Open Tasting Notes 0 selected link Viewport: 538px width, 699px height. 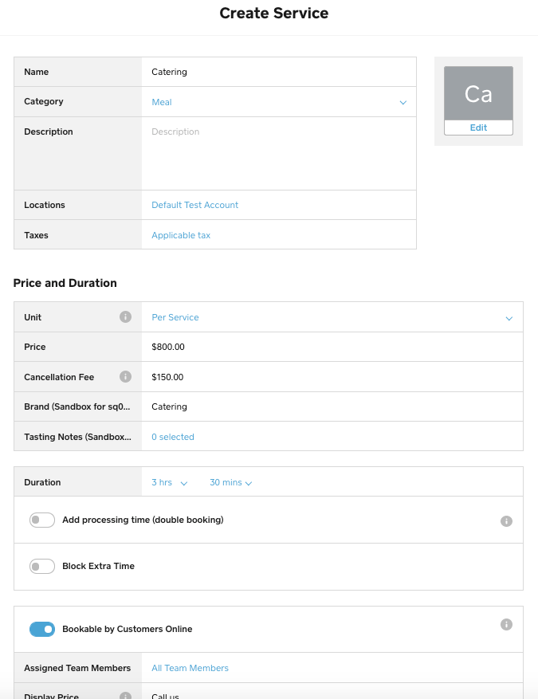tap(173, 437)
